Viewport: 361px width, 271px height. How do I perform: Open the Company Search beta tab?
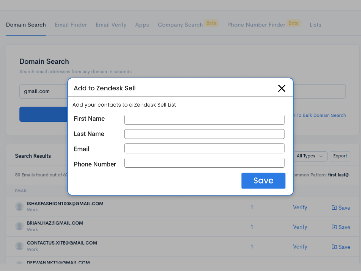(x=180, y=25)
